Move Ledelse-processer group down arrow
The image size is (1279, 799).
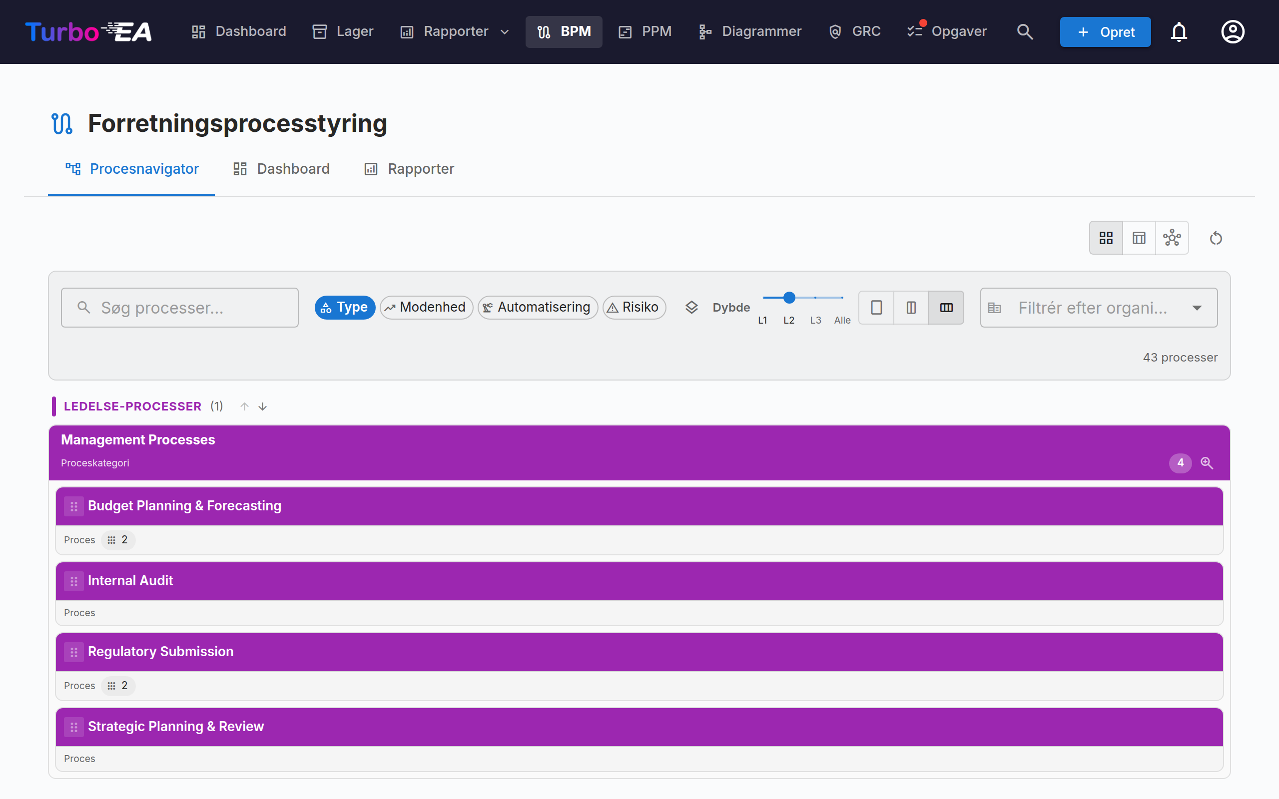point(263,406)
